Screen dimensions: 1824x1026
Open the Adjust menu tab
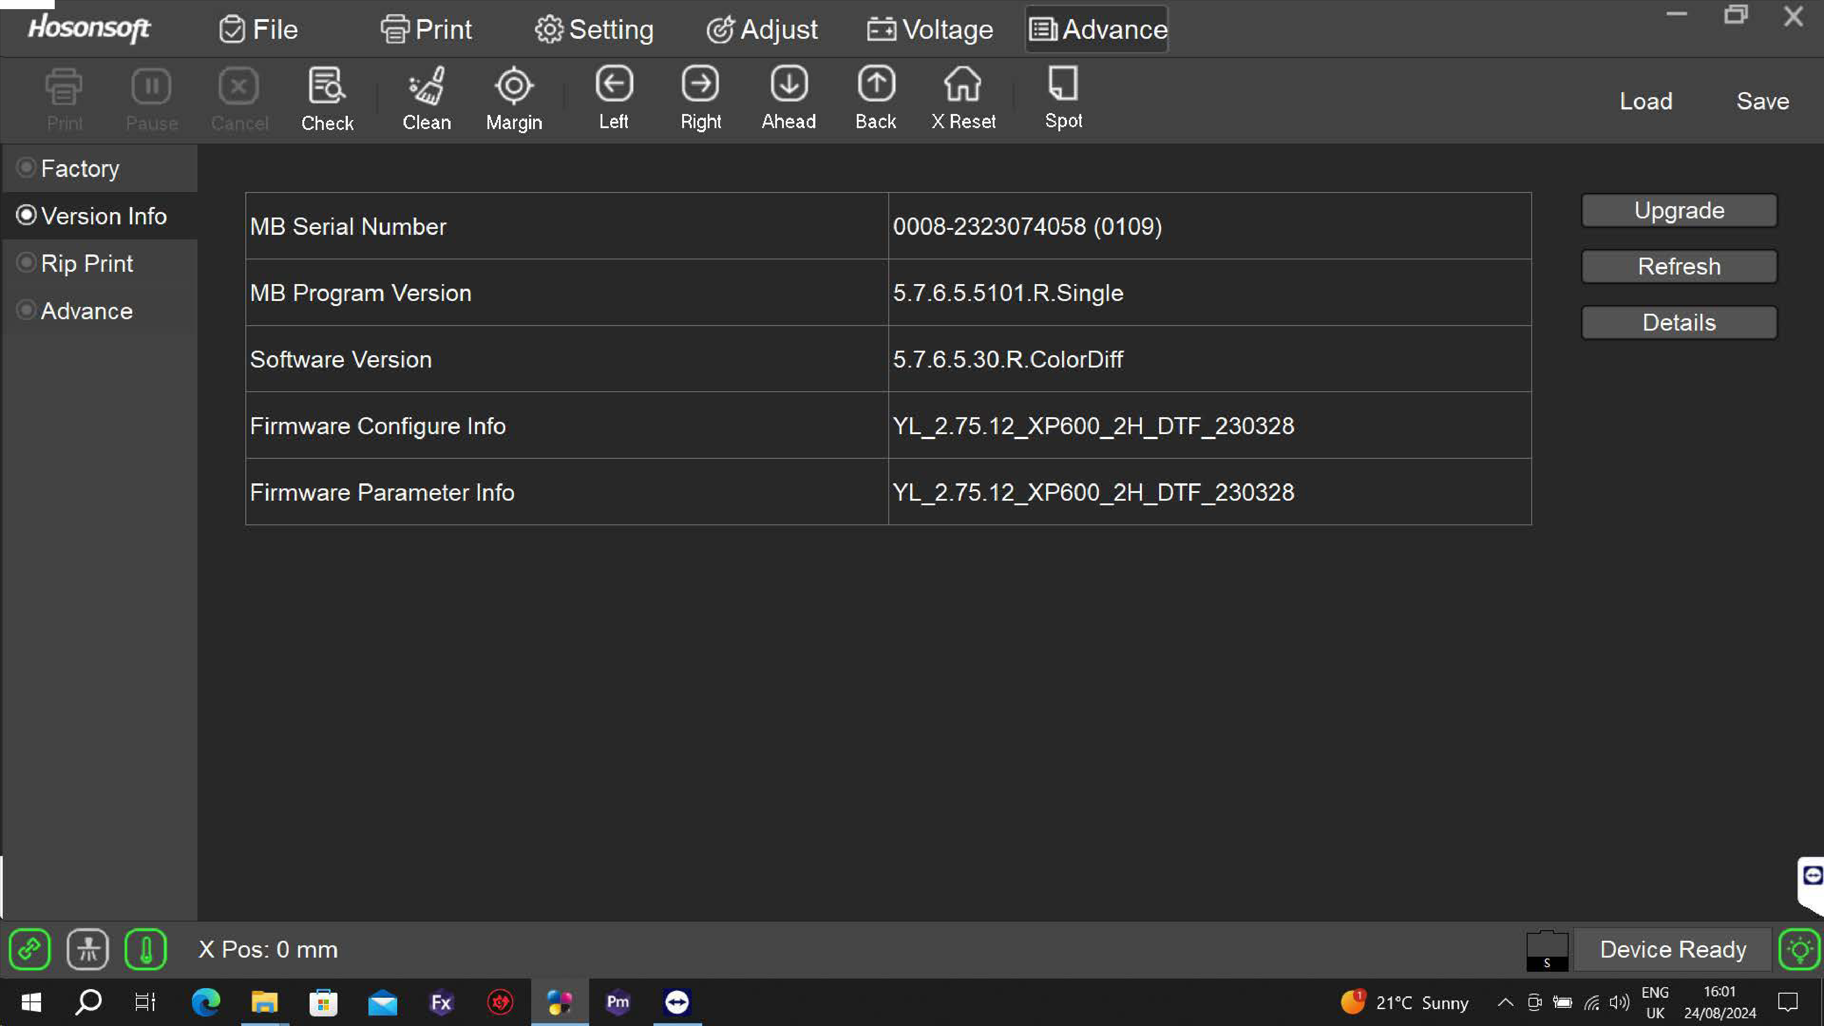762,29
